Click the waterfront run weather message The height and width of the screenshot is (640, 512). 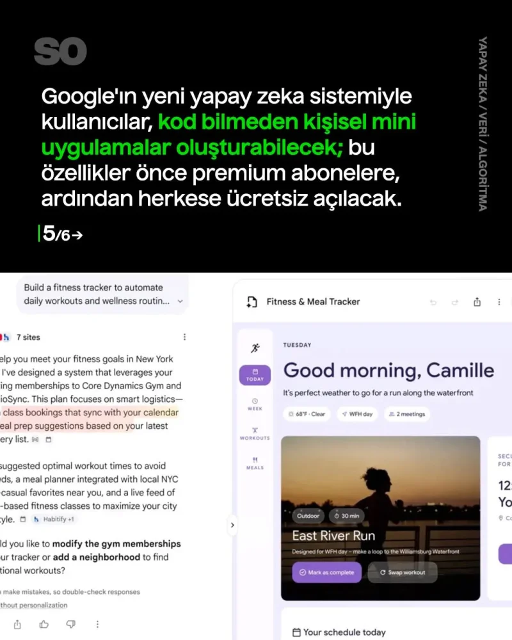(378, 393)
